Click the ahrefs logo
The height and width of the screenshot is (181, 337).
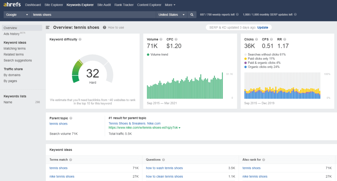[12, 5]
